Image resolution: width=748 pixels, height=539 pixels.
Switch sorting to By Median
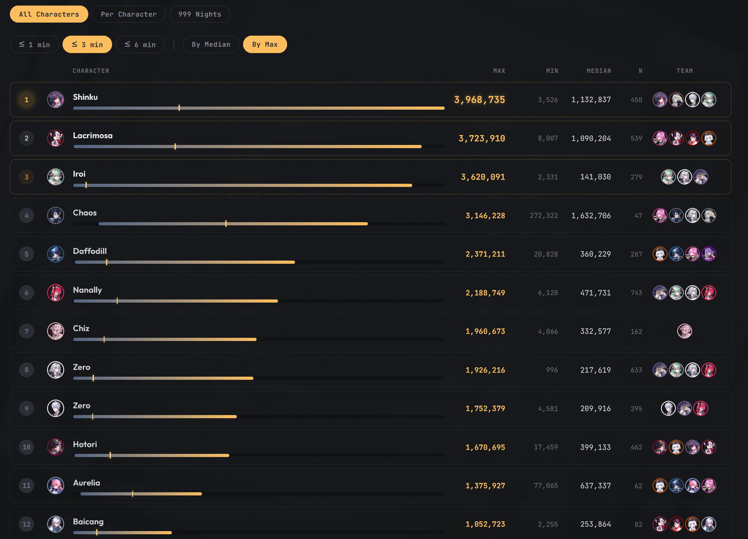coord(211,44)
